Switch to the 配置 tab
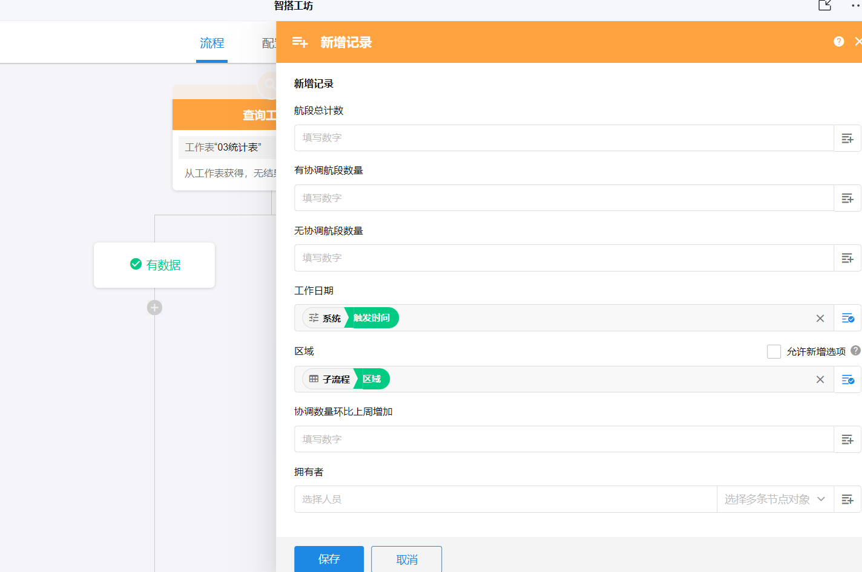The height and width of the screenshot is (572, 862). (x=268, y=42)
